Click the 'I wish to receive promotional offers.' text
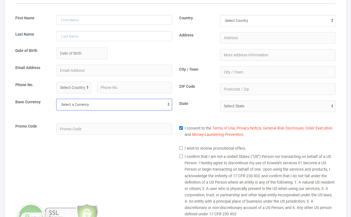Viewport: 351px width, 217px height. point(215,148)
